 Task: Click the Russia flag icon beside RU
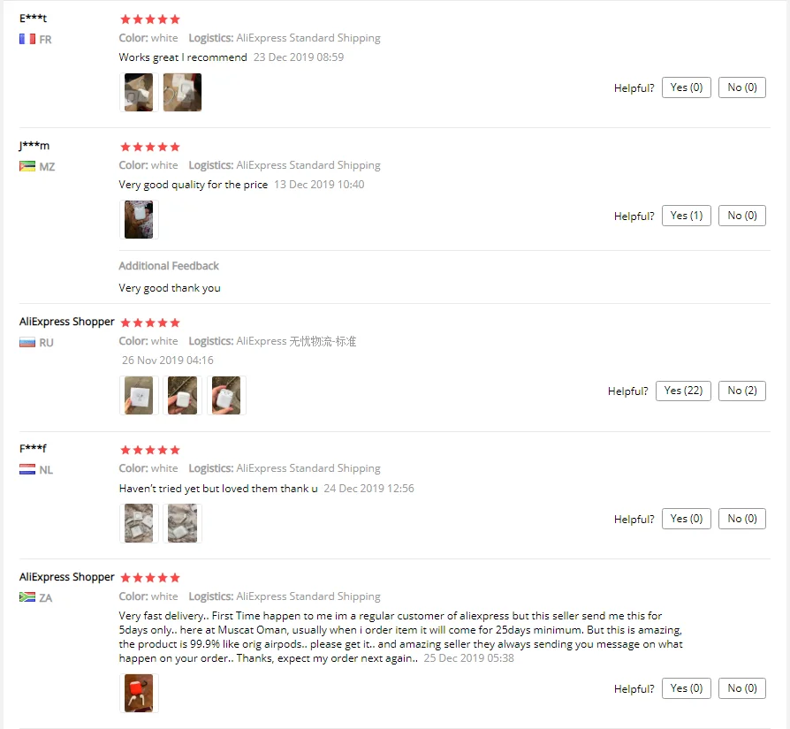click(27, 343)
